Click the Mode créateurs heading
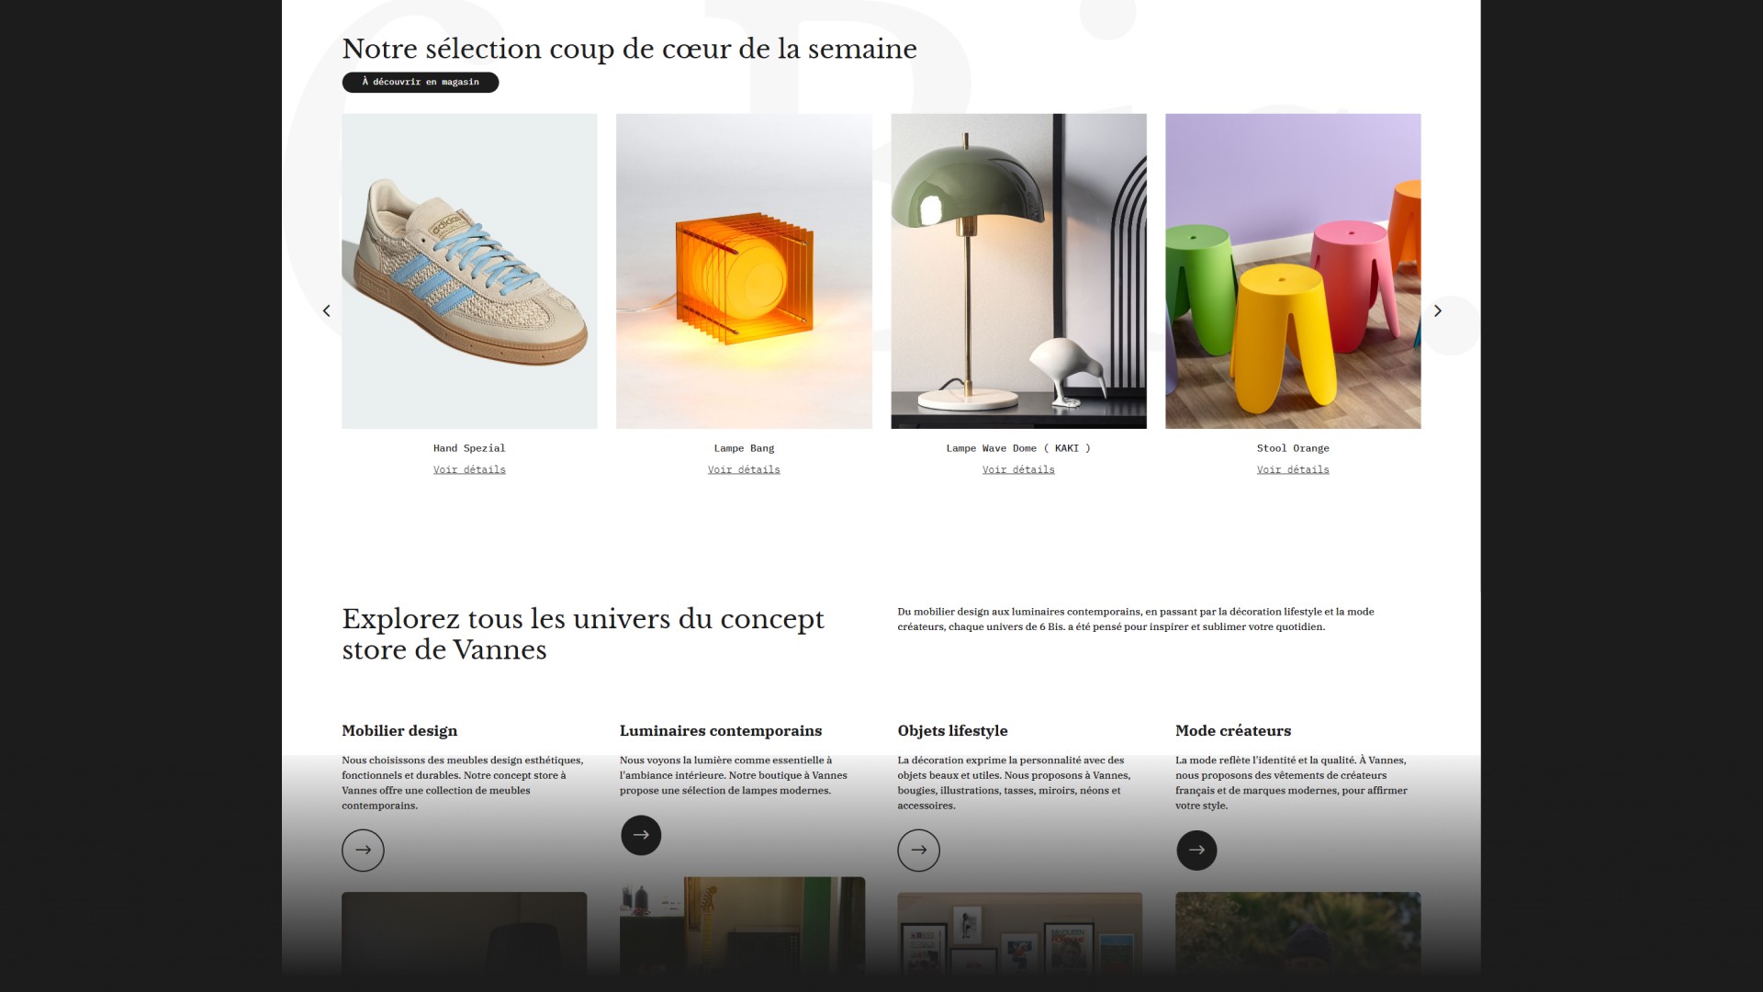 click(x=1233, y=731)
